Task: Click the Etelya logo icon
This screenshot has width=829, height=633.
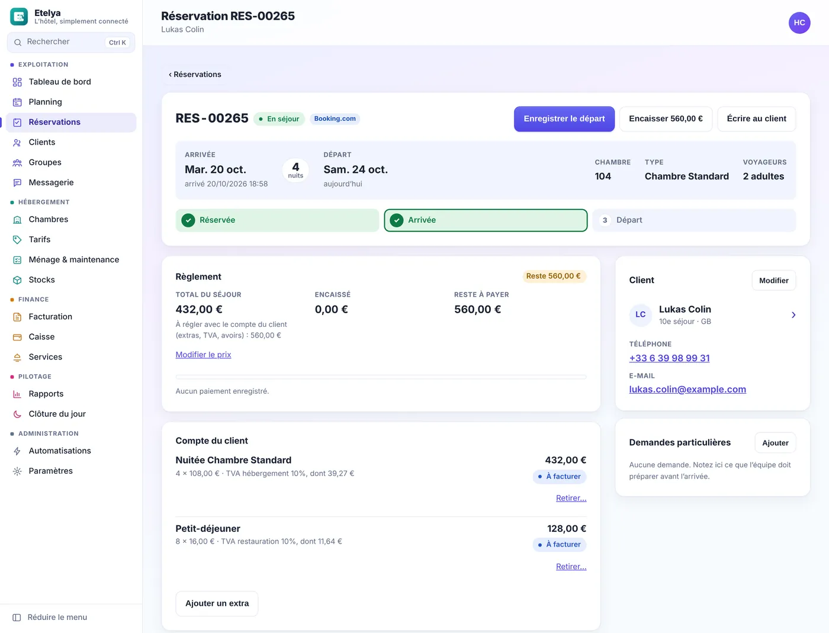Action: point(19,17)
